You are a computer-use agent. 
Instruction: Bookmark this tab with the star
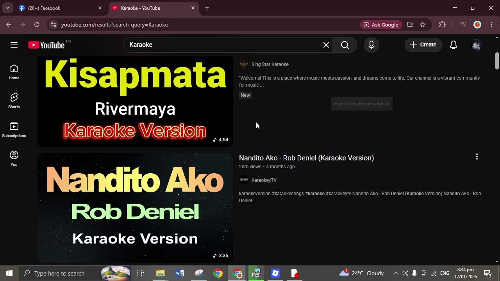pyautogui.click(x=423, y=25)
